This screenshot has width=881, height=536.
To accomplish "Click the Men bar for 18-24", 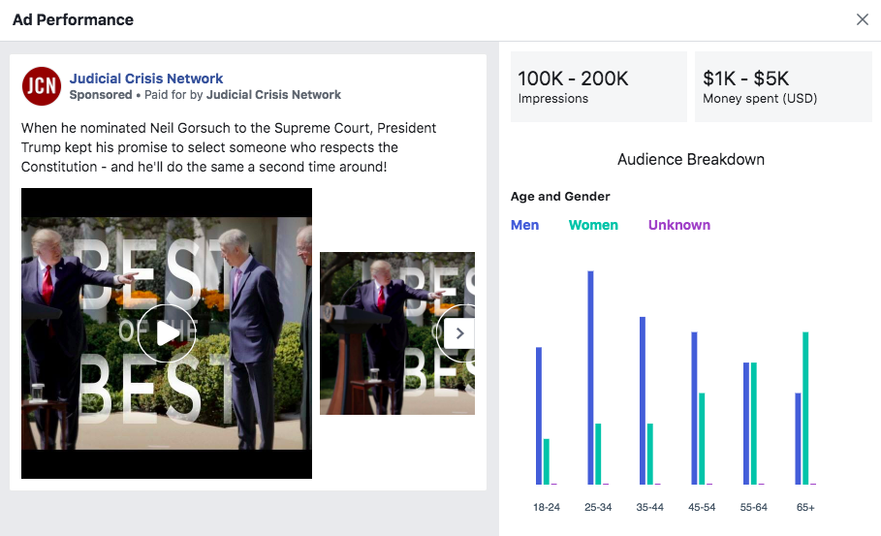I will pos(539,416).
